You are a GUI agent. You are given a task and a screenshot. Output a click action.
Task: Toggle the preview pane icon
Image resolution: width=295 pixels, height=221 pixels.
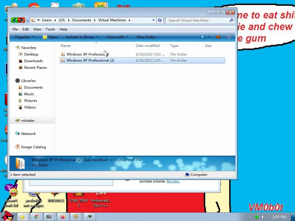click(x=218, y=37)
